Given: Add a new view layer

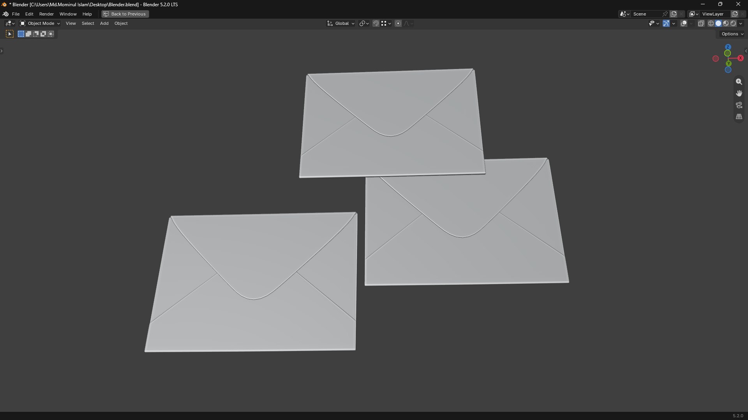Looking at the screenshot, I should coord(735,14).
